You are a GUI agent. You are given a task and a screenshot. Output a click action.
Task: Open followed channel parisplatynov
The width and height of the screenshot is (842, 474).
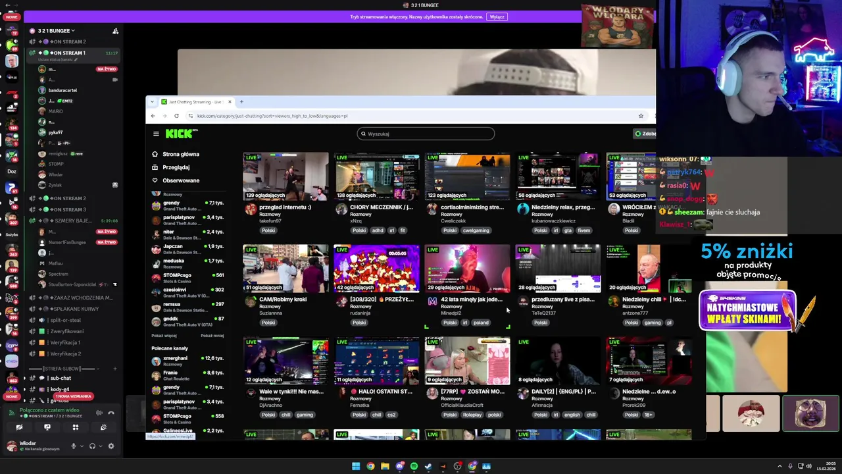187,220
